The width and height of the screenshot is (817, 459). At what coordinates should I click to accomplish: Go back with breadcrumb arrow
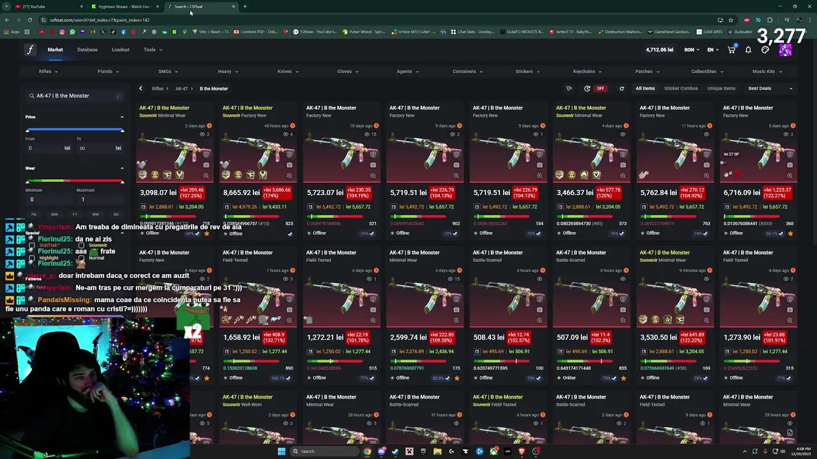140,89
